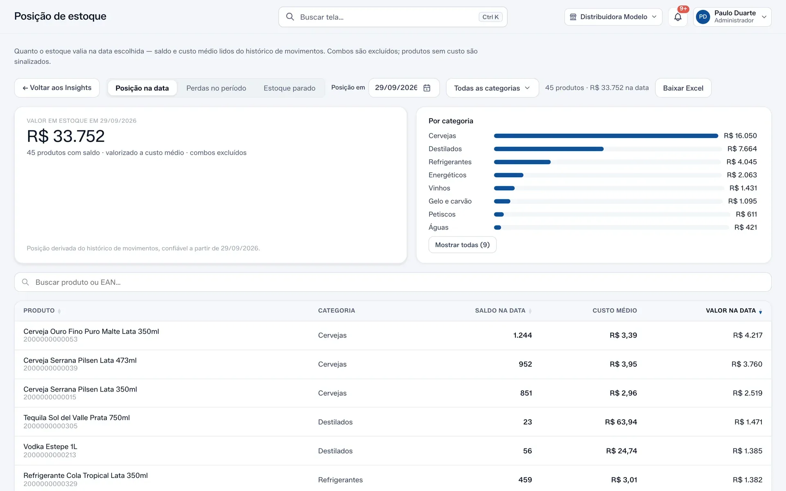Expand the Paulo Duarte user menu chevron

[x=764, y=17]
